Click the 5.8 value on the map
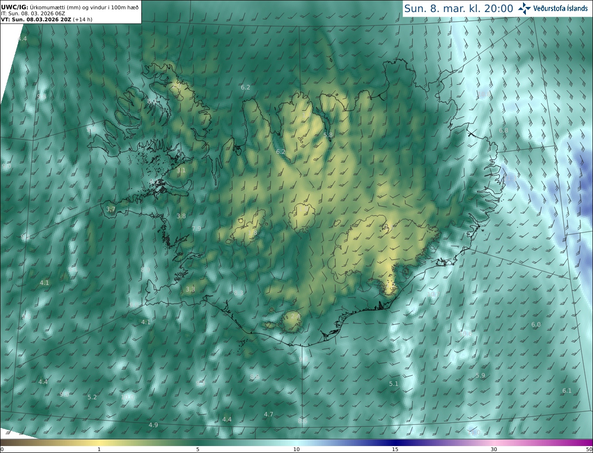Viewport: 593px width, 453px height. pos(328,135)
